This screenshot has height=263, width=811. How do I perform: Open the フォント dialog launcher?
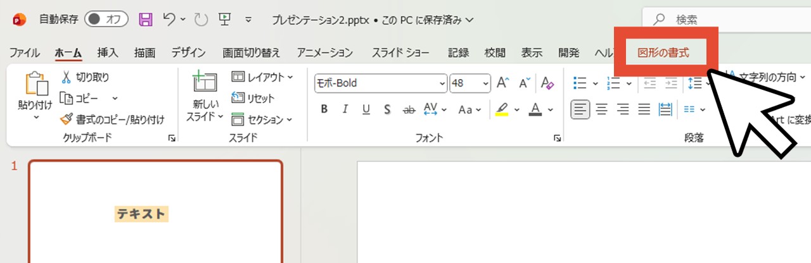pos(557,138)
